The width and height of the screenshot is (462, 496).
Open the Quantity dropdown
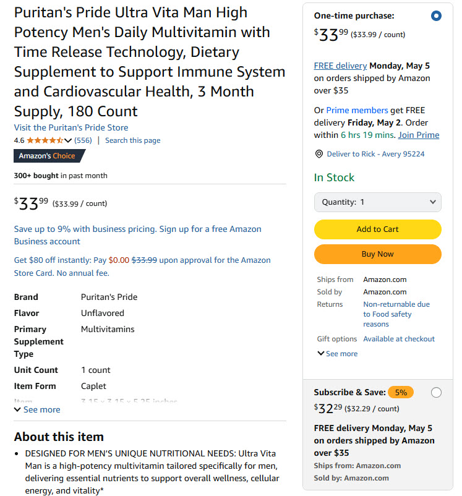[377, 202]
